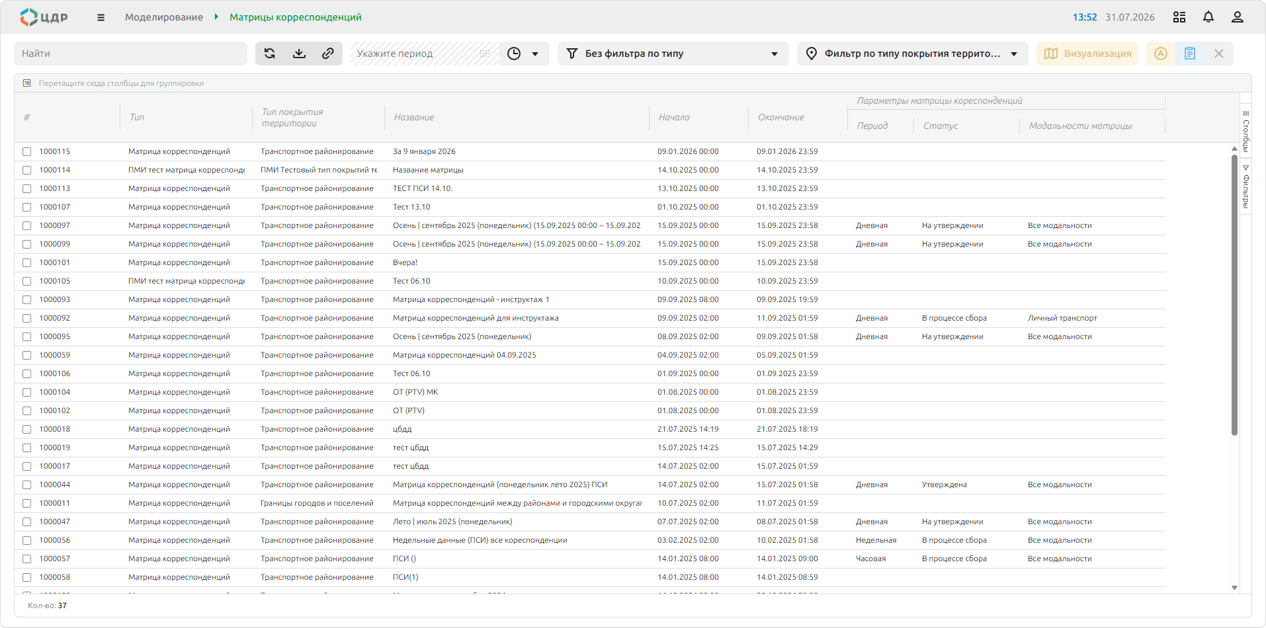Tick the checkbox for row 1000018
Viewport: 1266px width, 628px height.
(x=27, y=430)
